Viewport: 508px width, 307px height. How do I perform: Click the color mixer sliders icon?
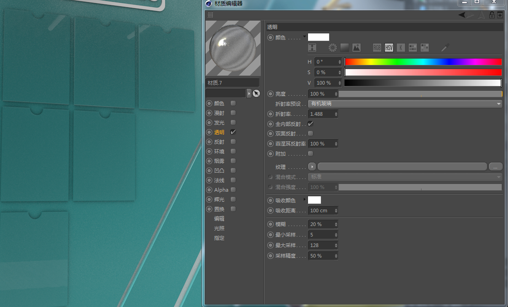click(412, 48)
